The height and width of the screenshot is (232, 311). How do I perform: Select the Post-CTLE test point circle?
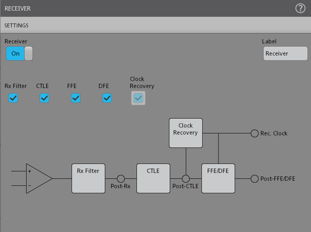[x=186, y=179]
